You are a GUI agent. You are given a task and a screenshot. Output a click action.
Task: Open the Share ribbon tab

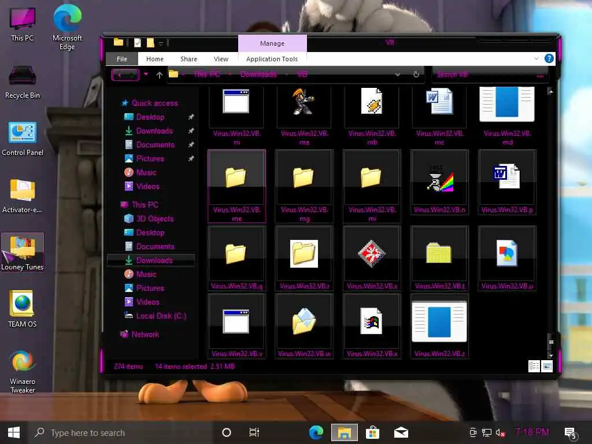pos(188,59)
